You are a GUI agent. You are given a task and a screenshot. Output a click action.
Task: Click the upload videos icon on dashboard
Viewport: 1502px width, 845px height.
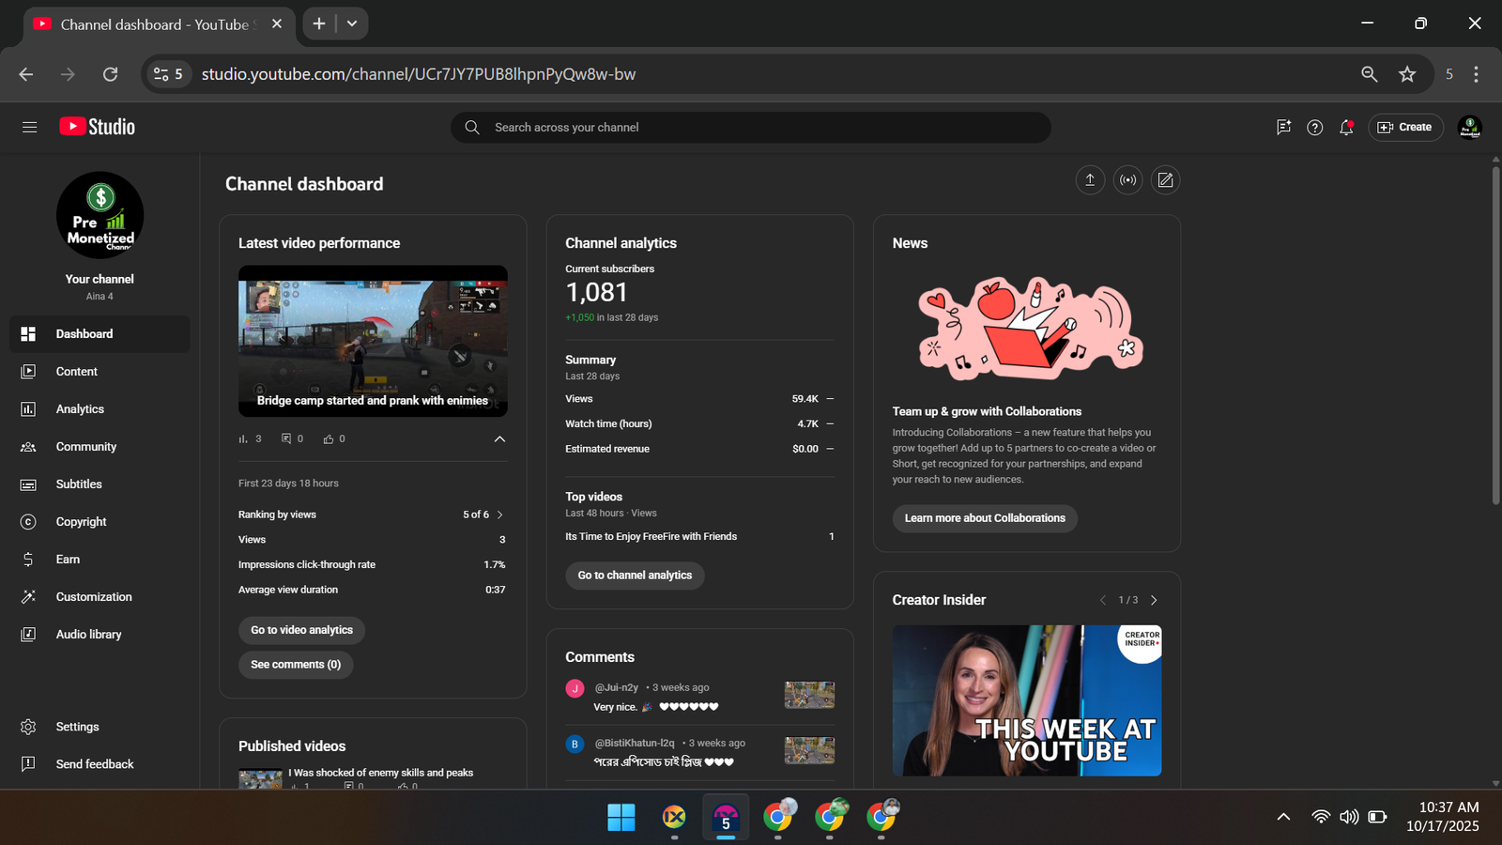pyautogui.click(x=1090, y=180)
